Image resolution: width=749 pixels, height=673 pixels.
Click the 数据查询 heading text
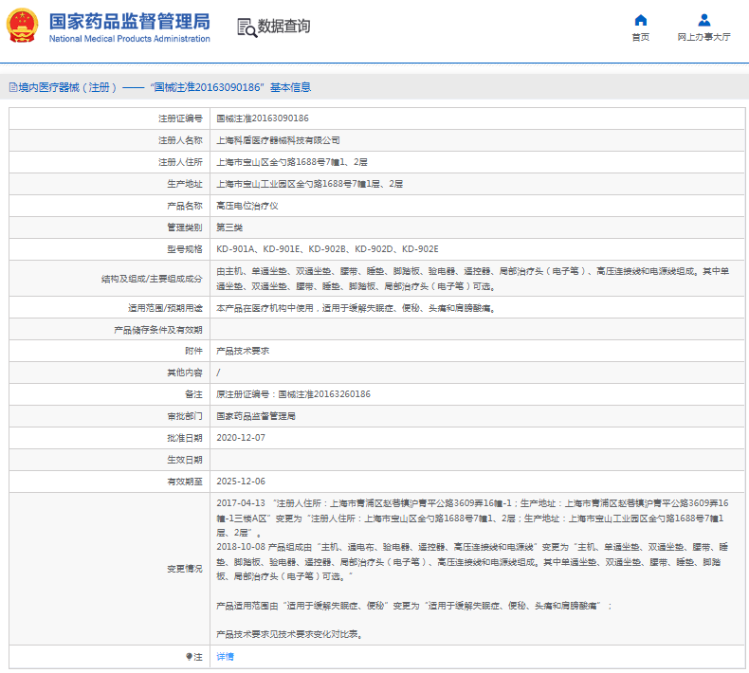pos(283,27)
